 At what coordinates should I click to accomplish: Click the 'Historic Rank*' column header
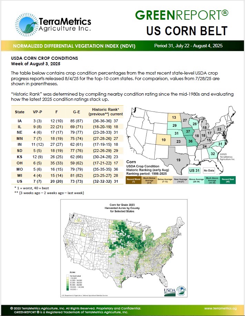[103, 110]
